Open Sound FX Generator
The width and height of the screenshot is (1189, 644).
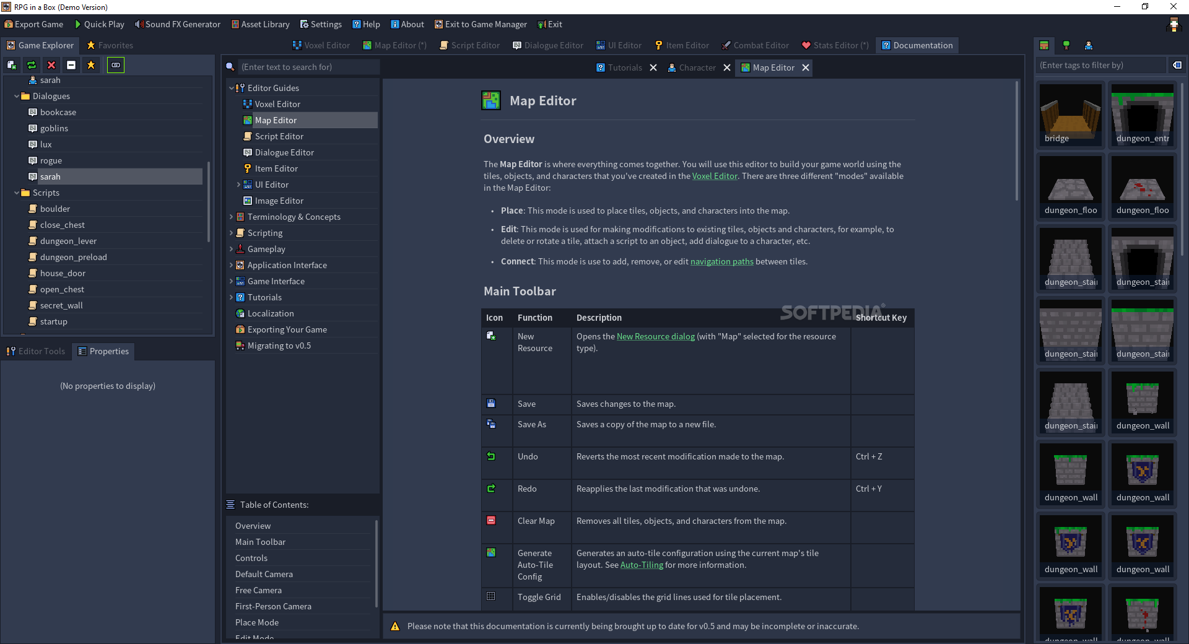[178, 24]
